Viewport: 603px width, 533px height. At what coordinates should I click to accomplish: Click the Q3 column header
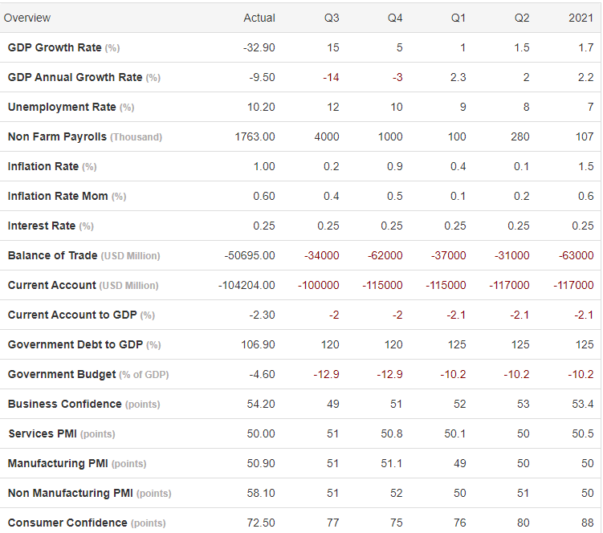coord(331,18)
